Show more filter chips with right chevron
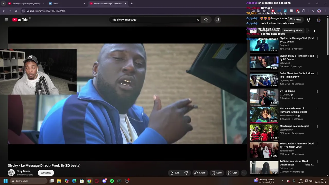The height and width of the screenshot is (185, 329). point(314,31)
